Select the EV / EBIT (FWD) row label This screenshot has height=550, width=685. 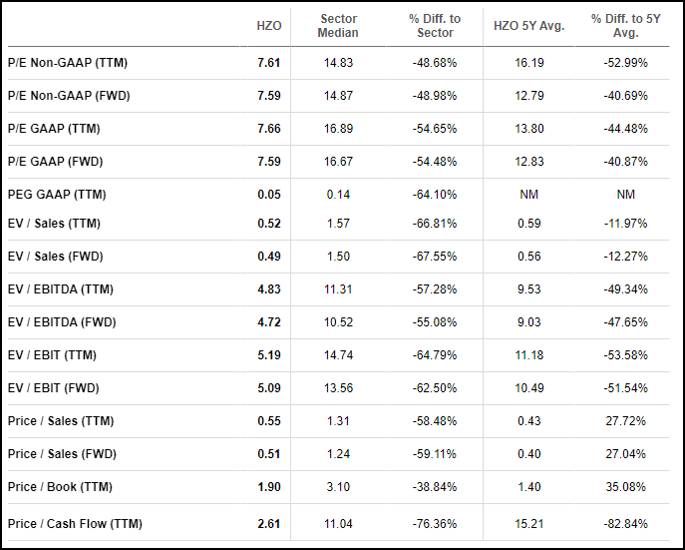tap(53, 388)
